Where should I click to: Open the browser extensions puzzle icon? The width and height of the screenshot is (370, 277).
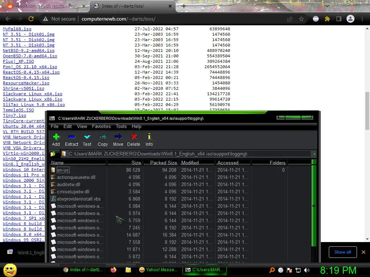point(327,19)
